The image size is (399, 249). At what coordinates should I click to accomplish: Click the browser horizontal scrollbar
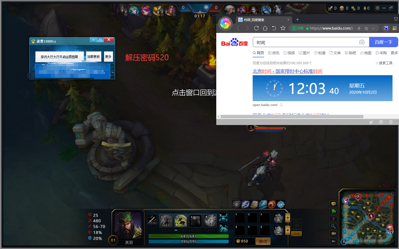pos(292,117)
